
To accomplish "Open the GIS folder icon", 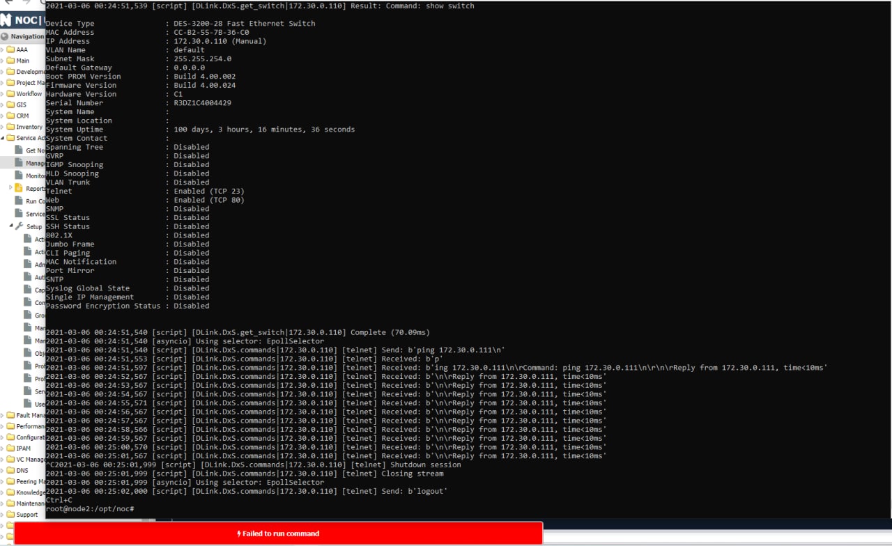I will (x=10, y=104).
